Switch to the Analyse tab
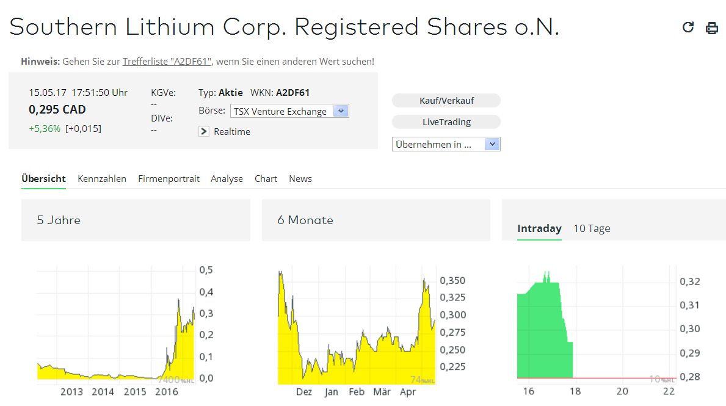The height and width of the screenshot is (406, 726). point(227,178)
